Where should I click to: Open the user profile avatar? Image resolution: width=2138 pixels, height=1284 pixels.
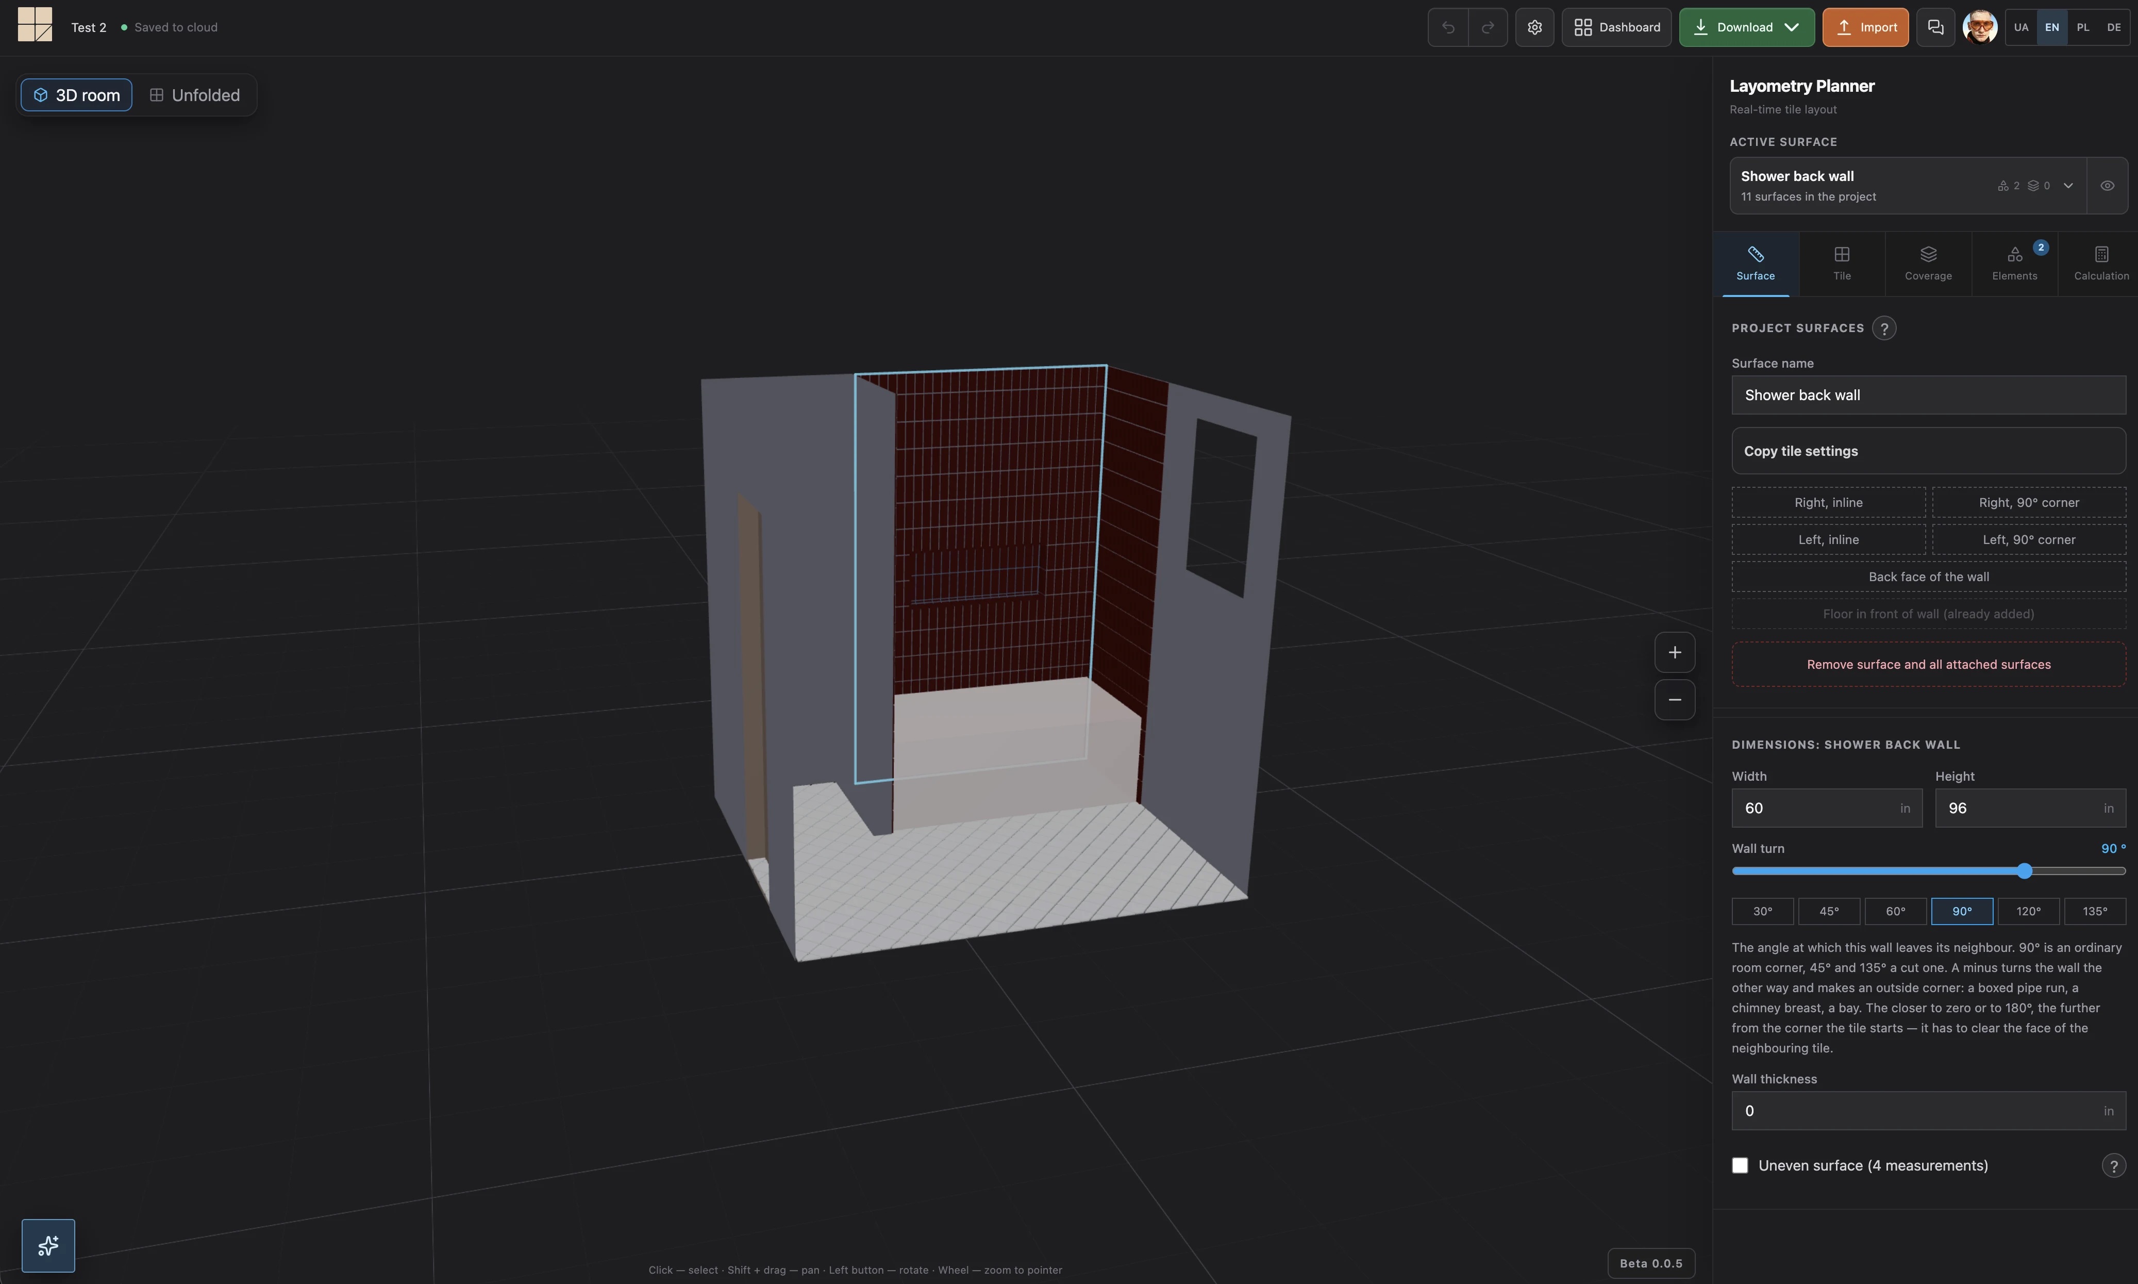coord(1980,28)
